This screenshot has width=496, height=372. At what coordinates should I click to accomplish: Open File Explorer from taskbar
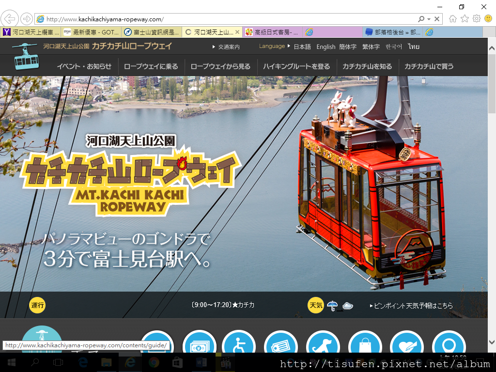(x=106, y=362)
